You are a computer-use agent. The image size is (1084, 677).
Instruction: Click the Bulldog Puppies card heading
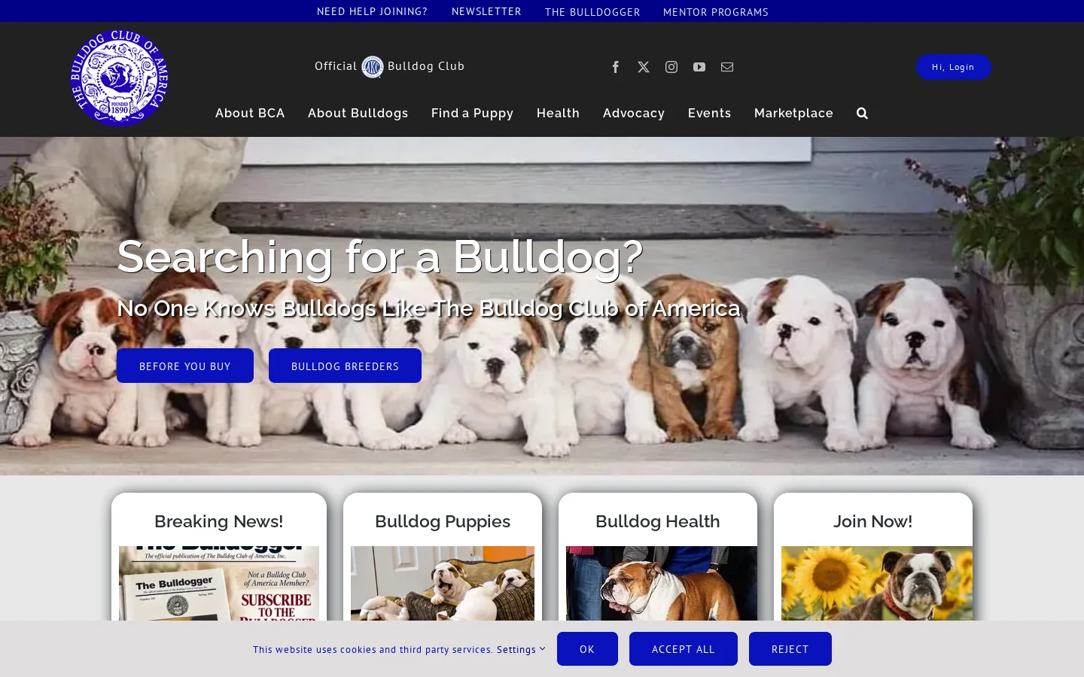click(443, 521)
